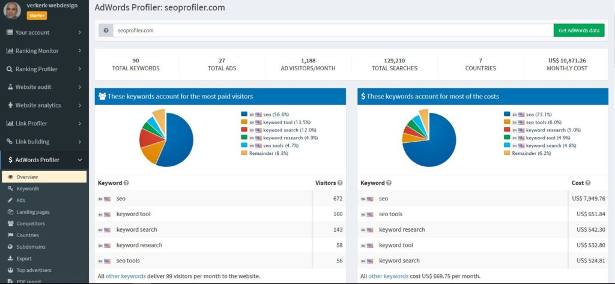Click the Link Profiler chart icon
This screenshot has width=615, height=284.
10,124
